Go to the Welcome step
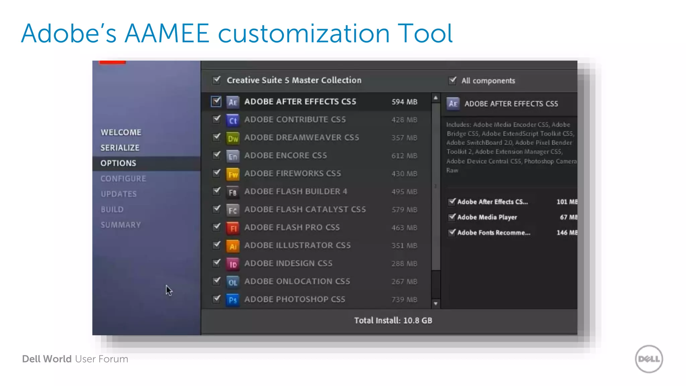Image resolution: width=686 pixels, height=386 pixels. click(121, 132)
